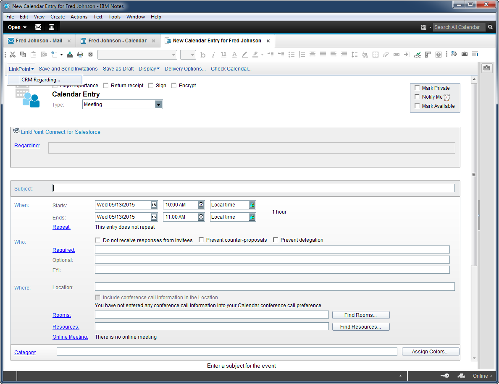The width and height of the screenshot is (499, 384).
Task: Open the Calendar grid icon in Open bar
Action: click(x=51, y=27)
